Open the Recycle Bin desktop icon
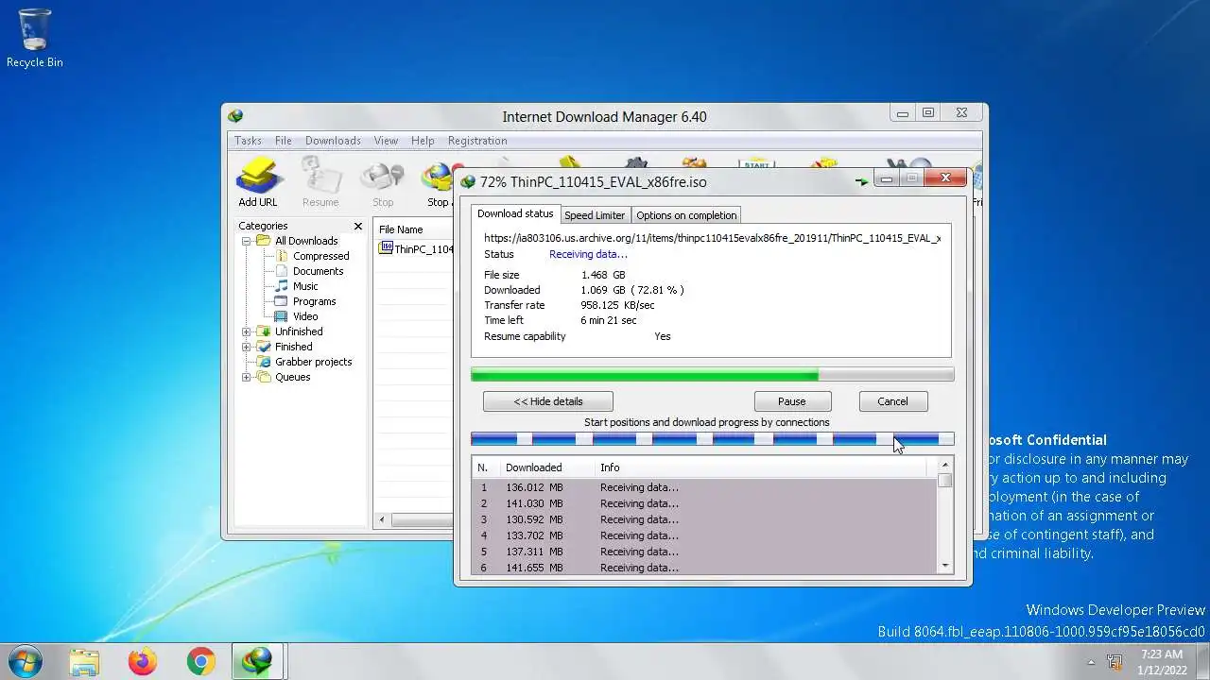The width and height of the screenshot is (1210, 680). [35, 38]
